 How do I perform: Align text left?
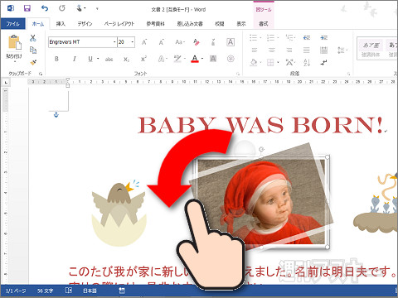pos(255,50)
